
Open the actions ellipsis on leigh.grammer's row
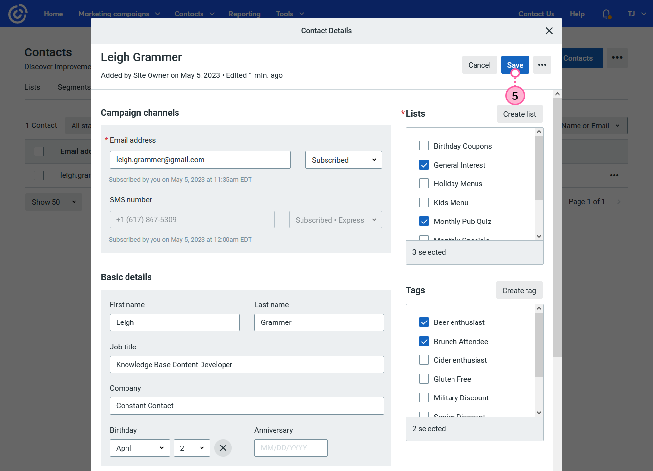[614, 175]
